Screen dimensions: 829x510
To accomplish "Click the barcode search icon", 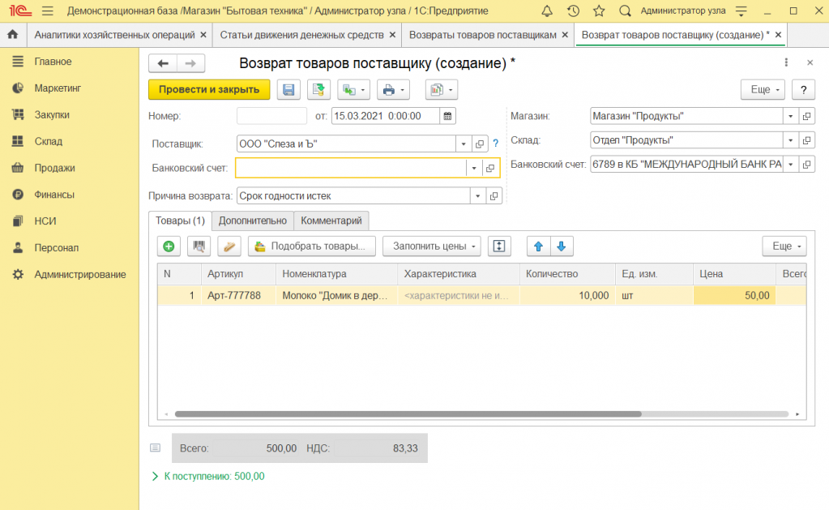I will (x=199, y=246).
